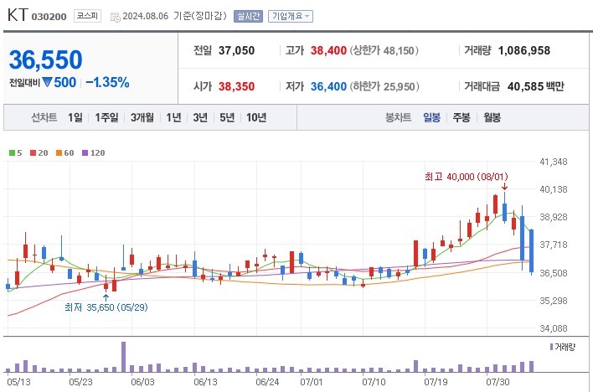
Task: Switch to 일봉 daily candle chart
Action: point(431,117)
